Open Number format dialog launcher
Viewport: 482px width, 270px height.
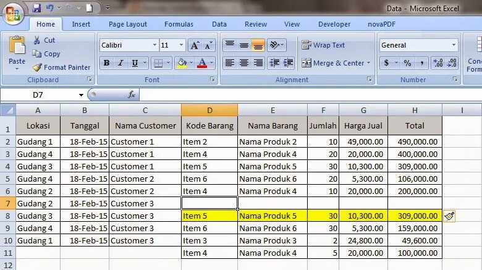[455, 79]
